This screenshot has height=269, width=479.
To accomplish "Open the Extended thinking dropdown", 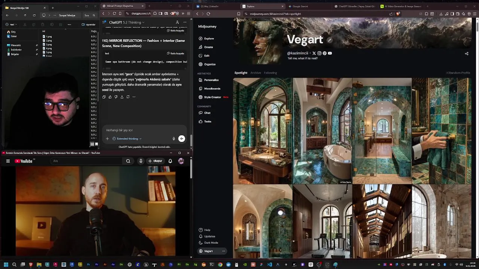I will pos(127,139).
